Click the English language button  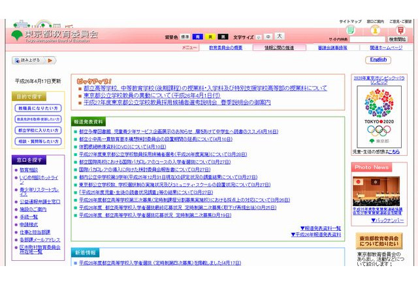pyautogui.click(x=379, y=59)
